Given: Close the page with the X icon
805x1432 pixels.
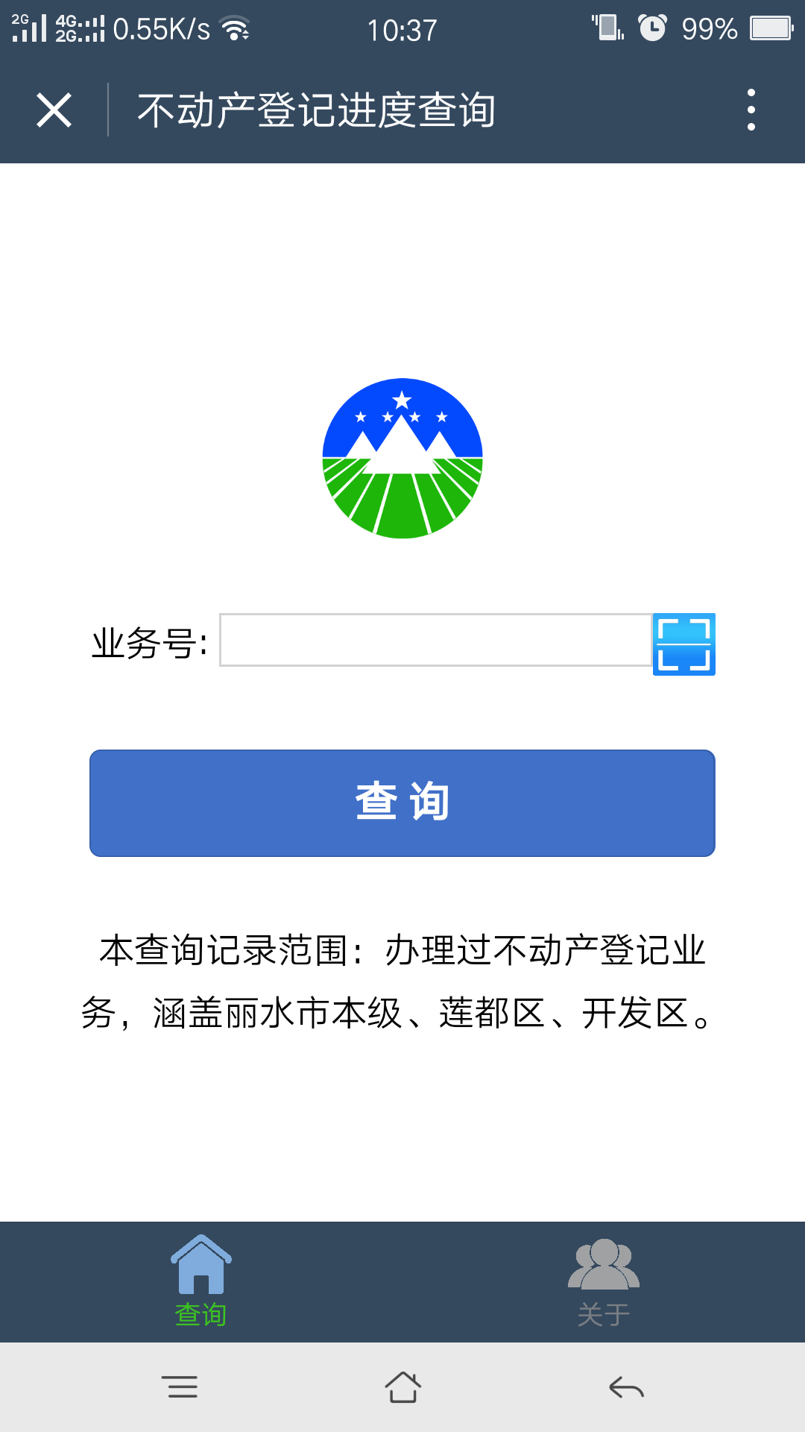Looking at the screenshot, I should [54, 110].
